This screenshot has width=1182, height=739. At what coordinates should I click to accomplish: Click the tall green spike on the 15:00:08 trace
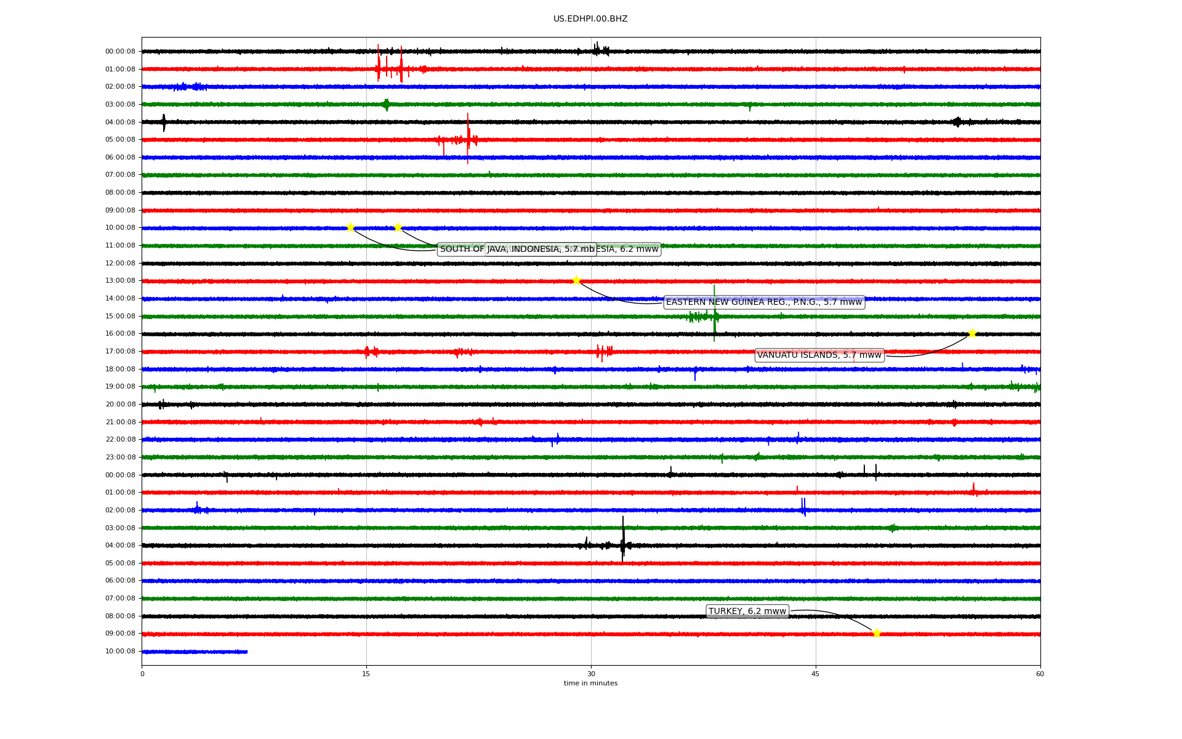click(714, 313)
